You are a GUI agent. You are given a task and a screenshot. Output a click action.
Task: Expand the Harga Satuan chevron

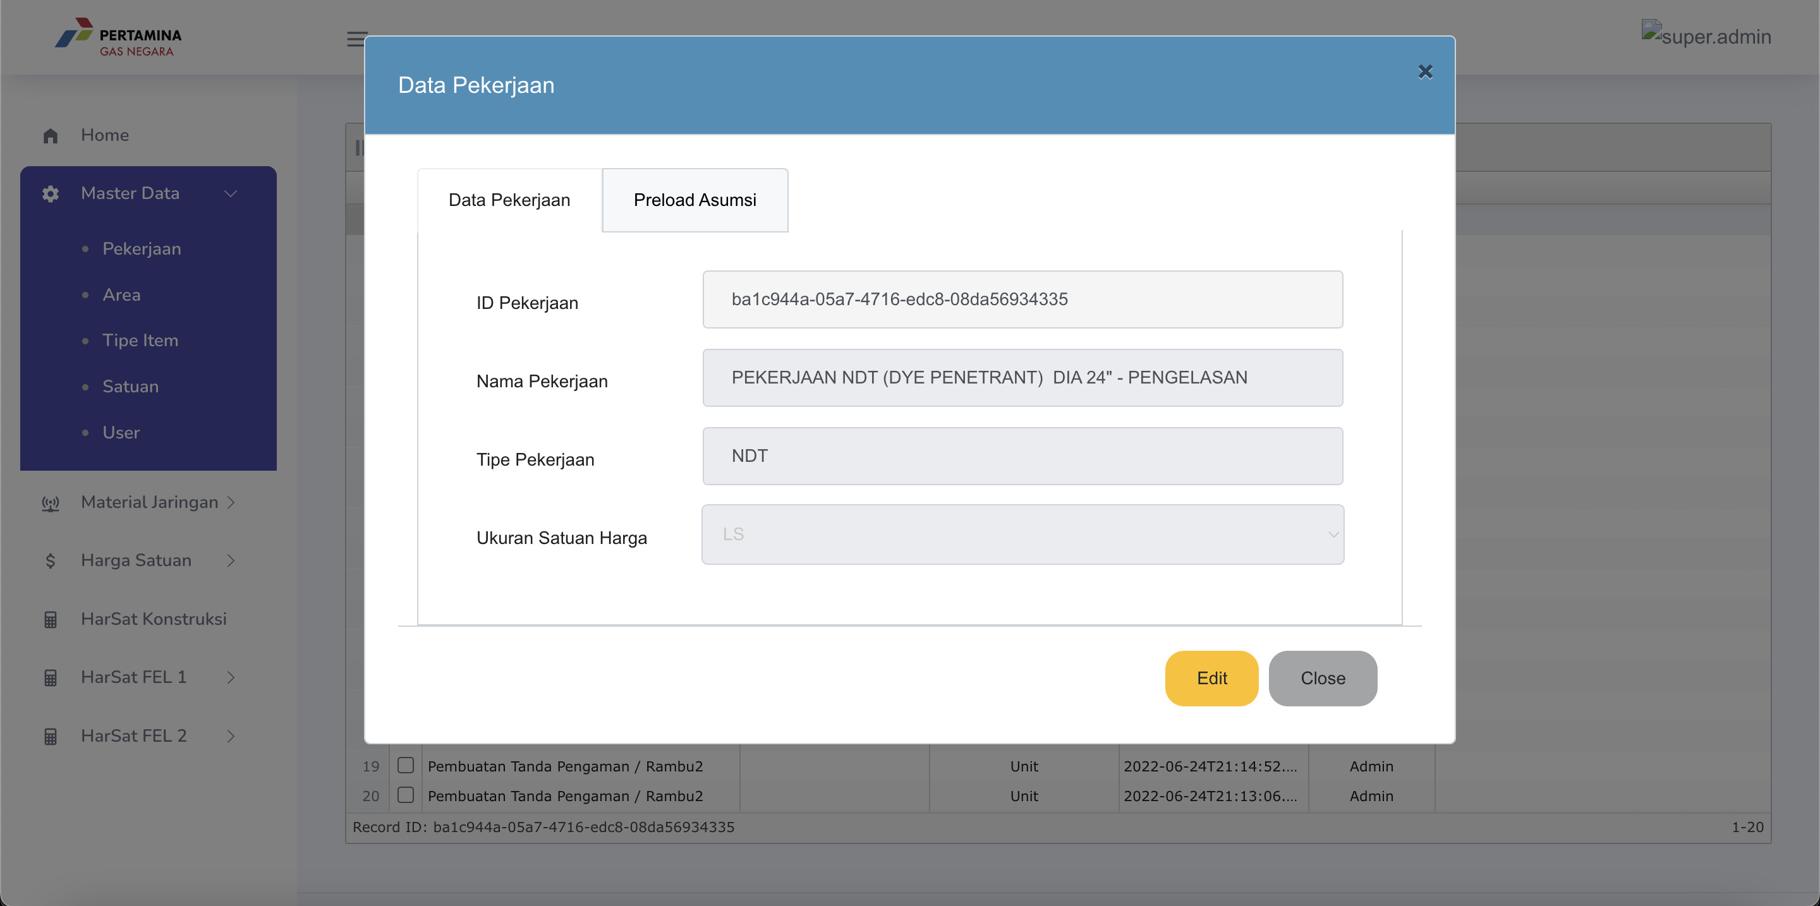(x=231, y=560)
